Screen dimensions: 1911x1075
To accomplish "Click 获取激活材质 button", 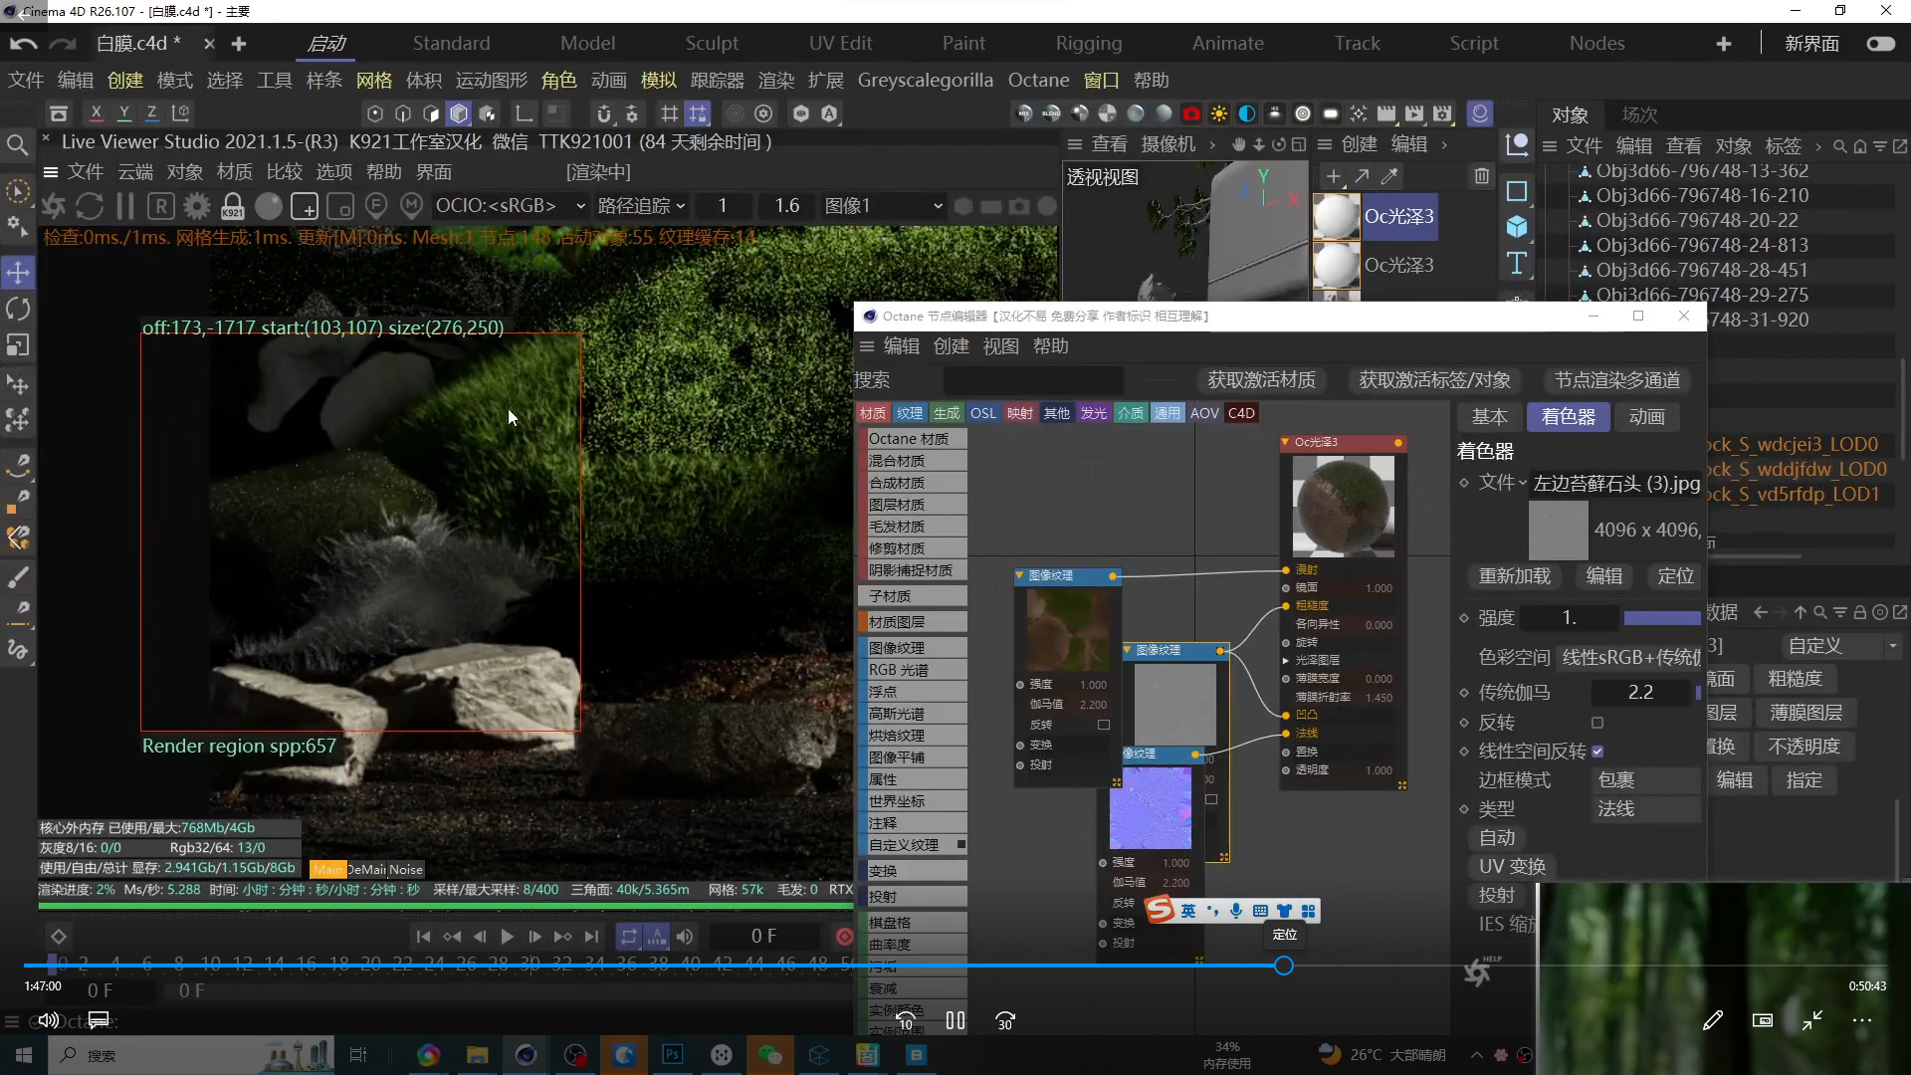I will (x=1261, y=380).
